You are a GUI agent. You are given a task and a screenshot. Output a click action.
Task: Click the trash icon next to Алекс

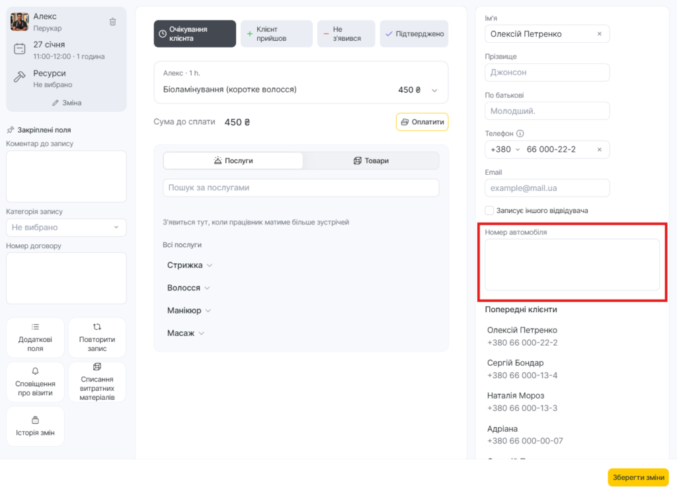click(x=112, y=22)
